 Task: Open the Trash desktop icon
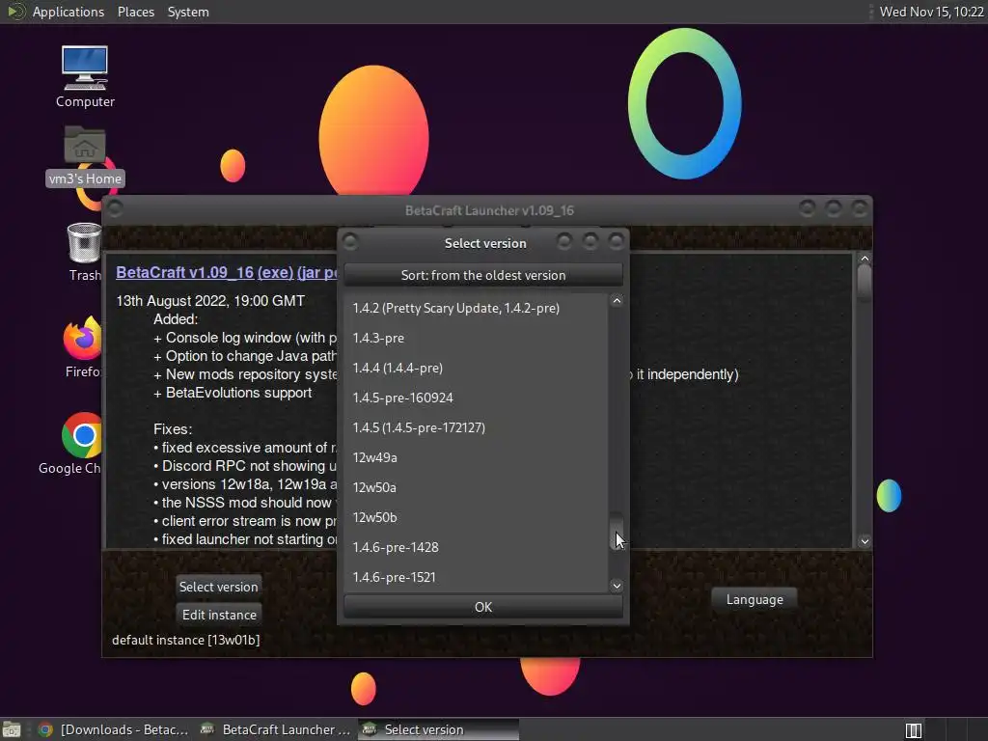(85, 252)
